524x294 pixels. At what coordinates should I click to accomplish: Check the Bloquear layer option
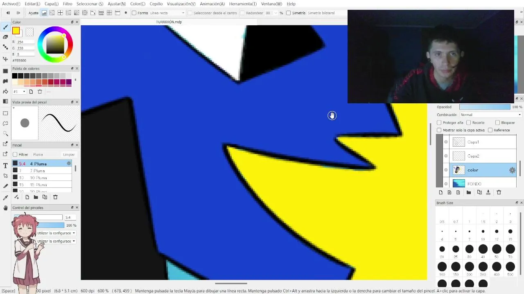(497, 122)
